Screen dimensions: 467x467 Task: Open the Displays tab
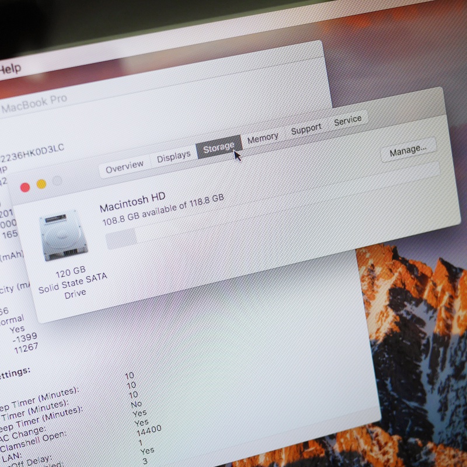tap(173, 156)
